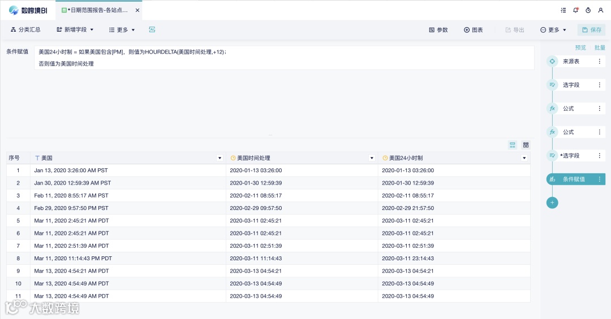Select cell Feb 29, 2020 9:57:50 PM PST
The width and height of the screenshot is (611, 319).
point(128,208)
